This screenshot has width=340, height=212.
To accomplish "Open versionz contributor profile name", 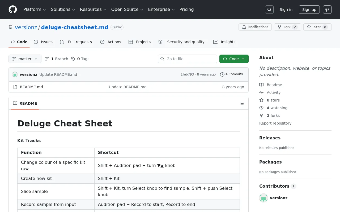I will [279, 198].
